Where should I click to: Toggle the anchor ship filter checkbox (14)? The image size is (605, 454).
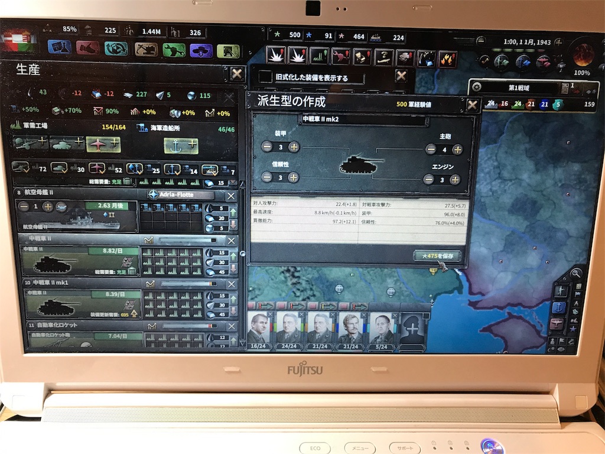tap(172, 170)
